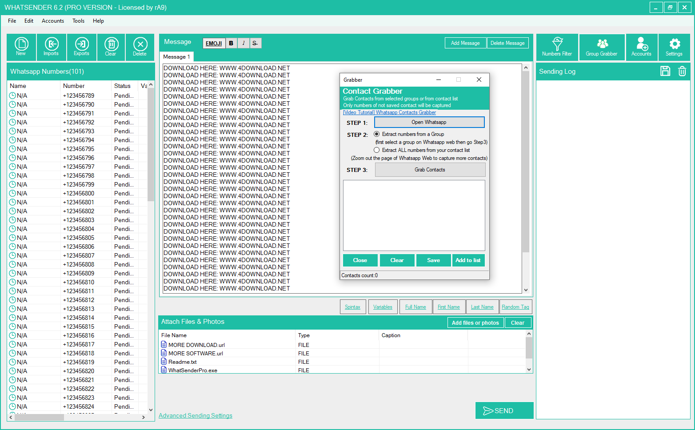
Task: Click inside the Grabber contacts list box
Action: point(414,215)
